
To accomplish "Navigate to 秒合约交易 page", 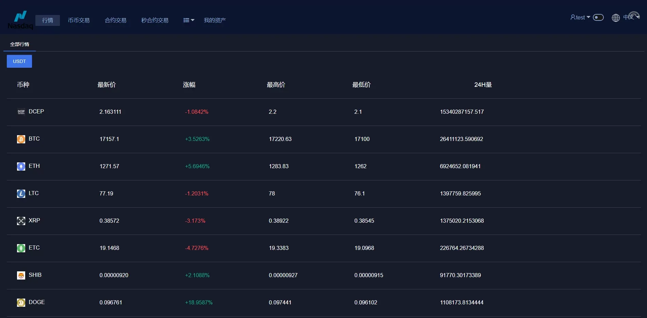I will pos(155,20).
